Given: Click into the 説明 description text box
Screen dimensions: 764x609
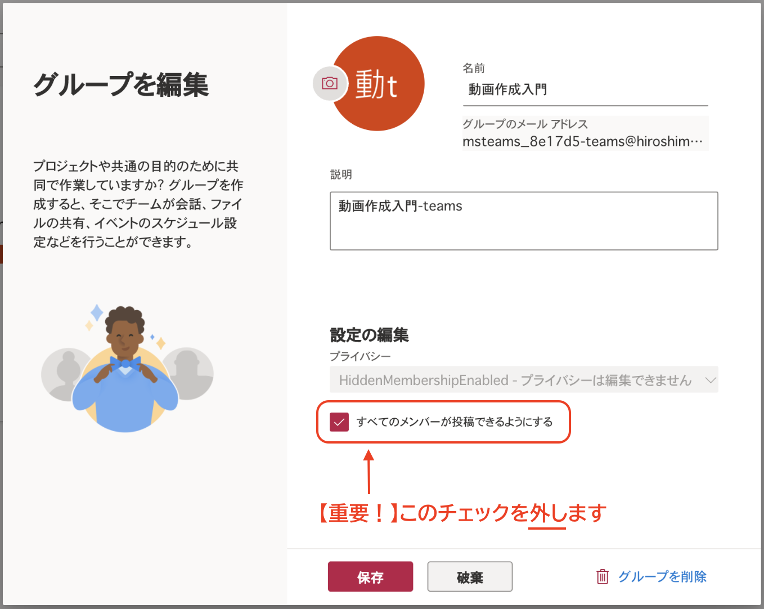Looking at the screenshot, I should click(x=523, y=221).
